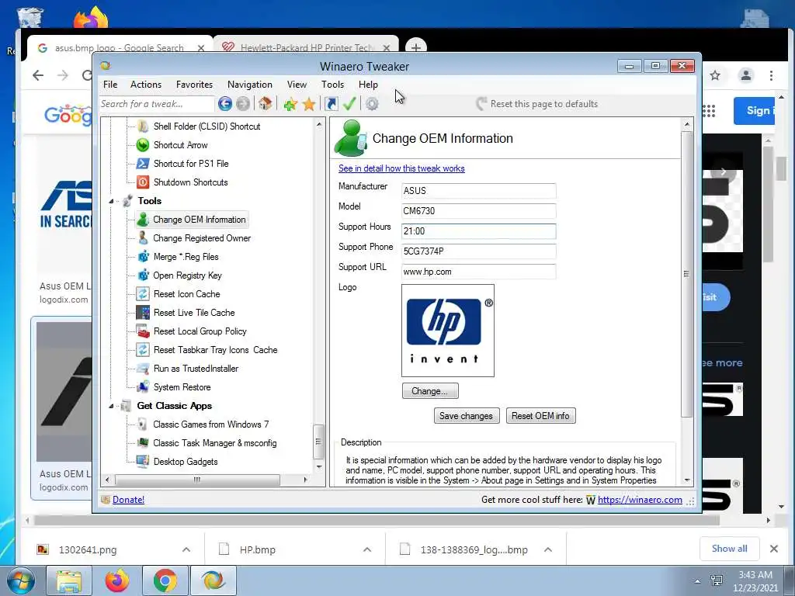This screenshot has width=795, height=596.
Task: Click the export shortcut arrow icon in toolbar
Action: tap(331, 104)
